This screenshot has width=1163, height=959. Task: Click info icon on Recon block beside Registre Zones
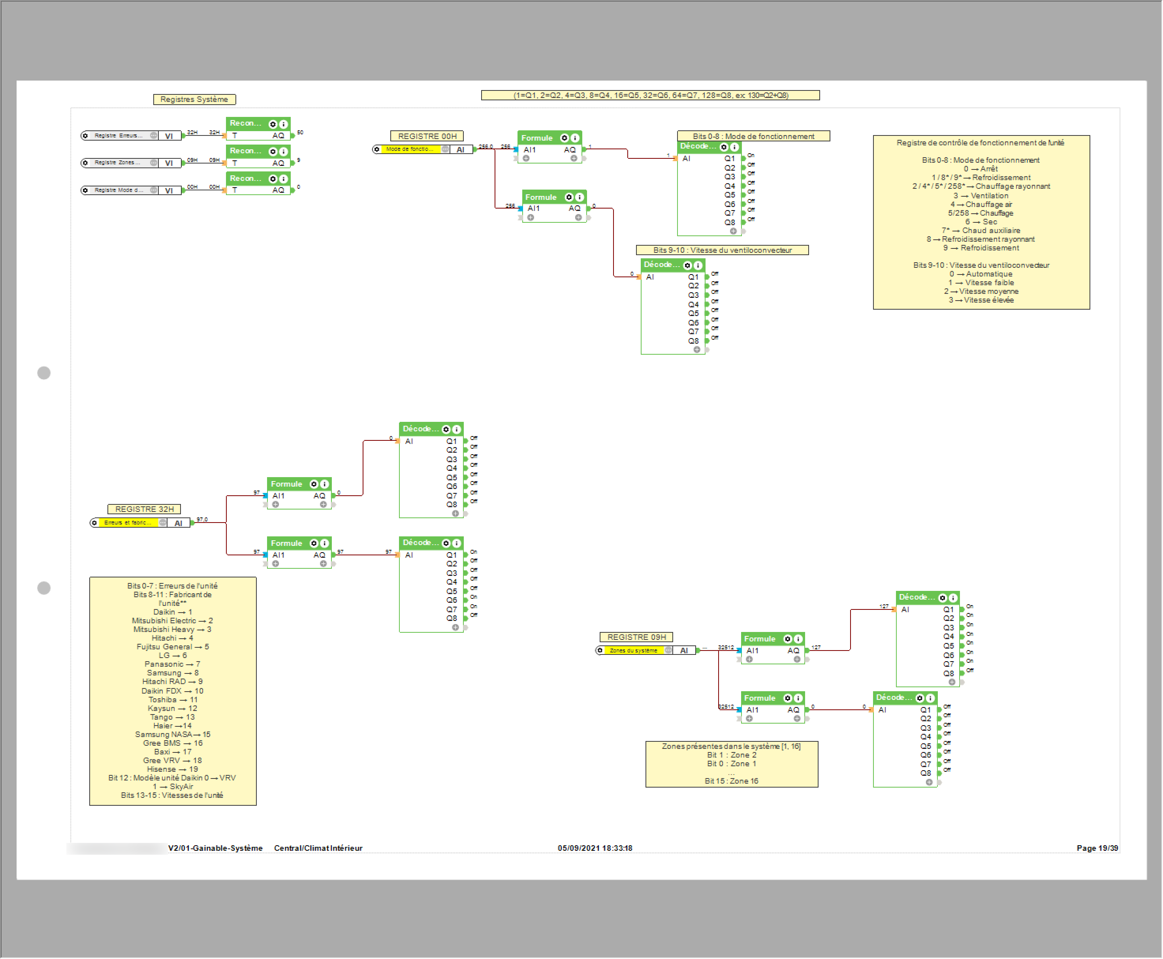click(283, 151)
